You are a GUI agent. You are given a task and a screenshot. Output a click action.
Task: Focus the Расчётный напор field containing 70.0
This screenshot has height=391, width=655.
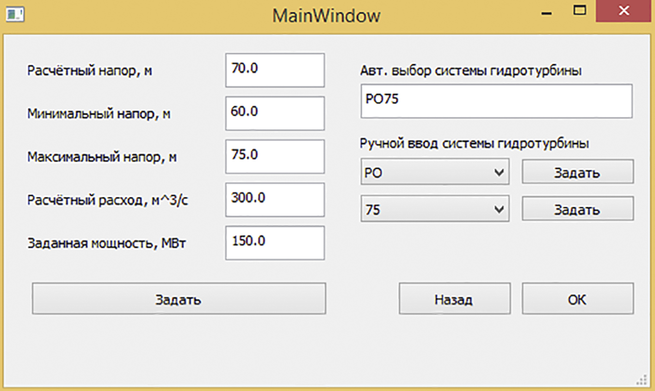[x=274, y=70]
